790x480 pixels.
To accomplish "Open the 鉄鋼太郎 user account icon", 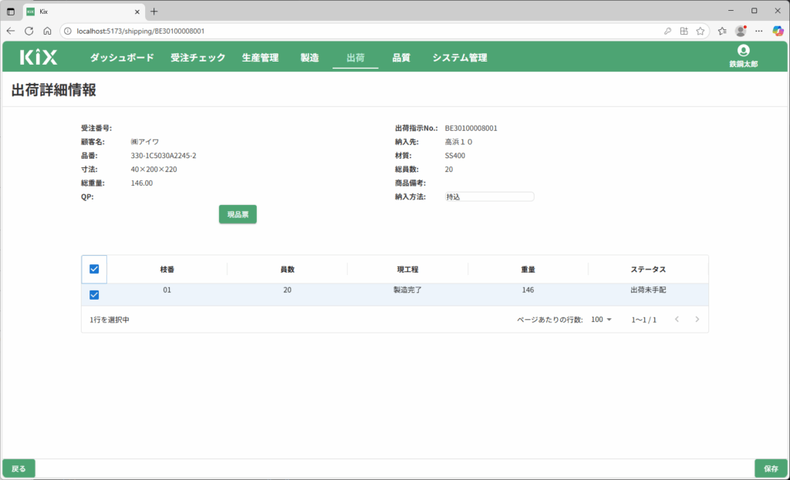I will [x=743, y=51].
